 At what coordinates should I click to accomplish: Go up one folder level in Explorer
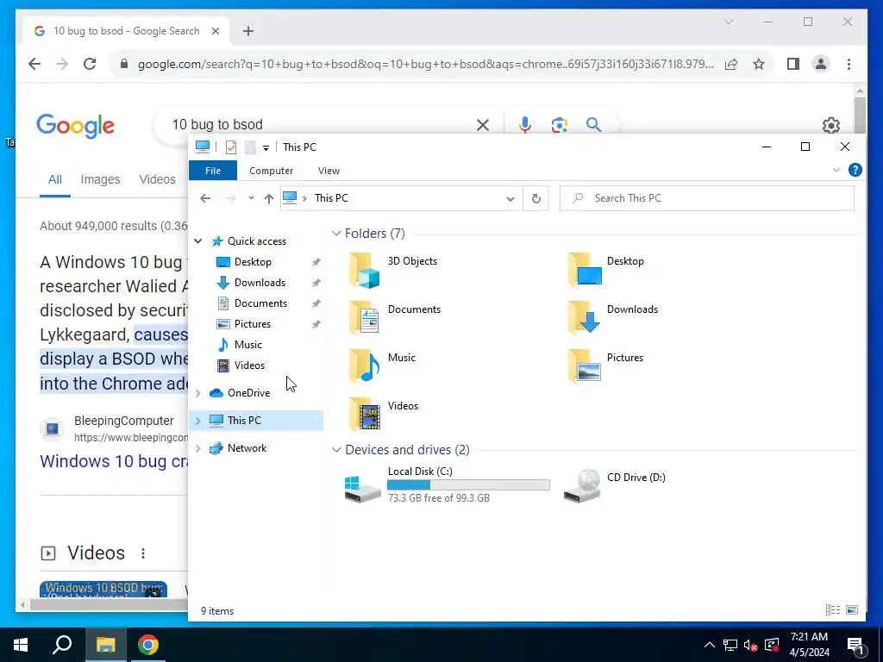pos(269,198)
